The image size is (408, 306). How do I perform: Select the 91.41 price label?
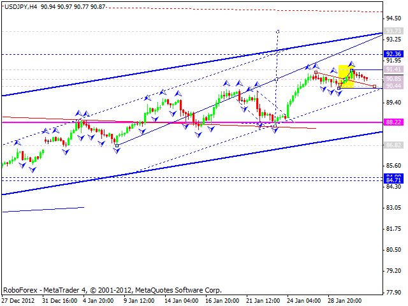(393, 69)
